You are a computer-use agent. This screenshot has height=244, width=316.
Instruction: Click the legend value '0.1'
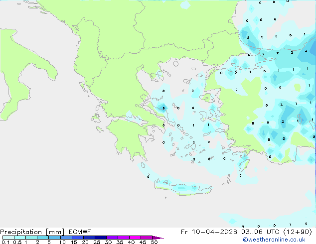pos(5,242)
